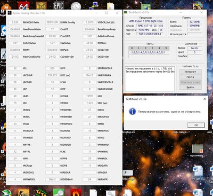Image resolution: width=213 pixels, height=196 pixels.
Task: Open the testmem.tz.ru link
Action: click(x=191, y=66)
